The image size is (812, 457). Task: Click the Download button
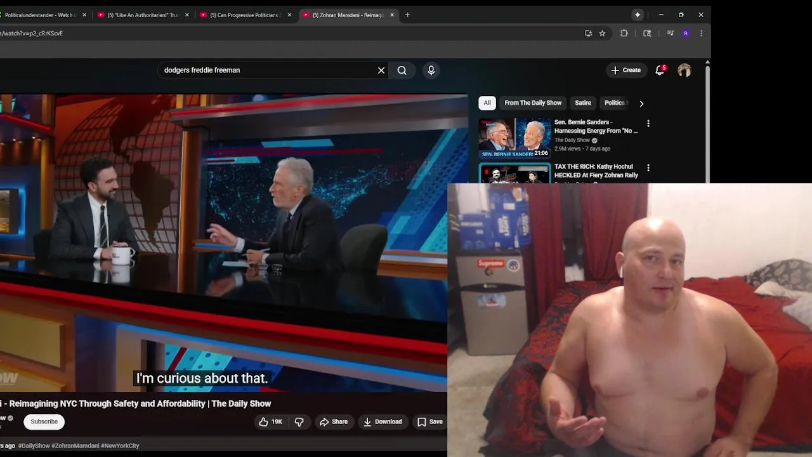click(383, 421)
